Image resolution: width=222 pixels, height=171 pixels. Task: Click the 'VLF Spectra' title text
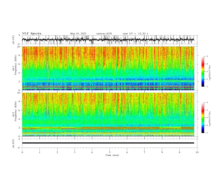(x=32, y=34)
